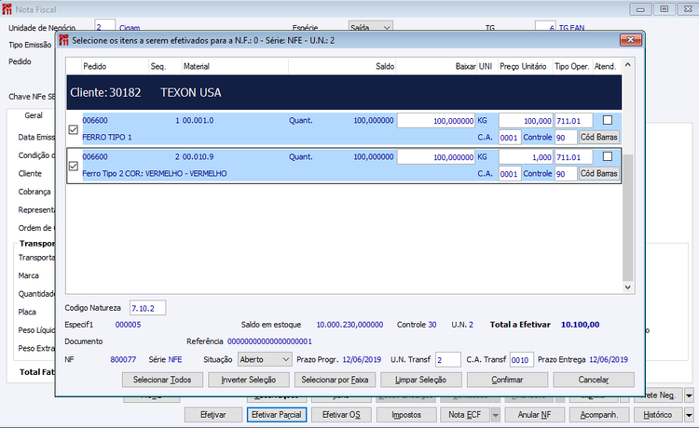Click C.A. Transf field showing 0010

click(x=522, y=359)
